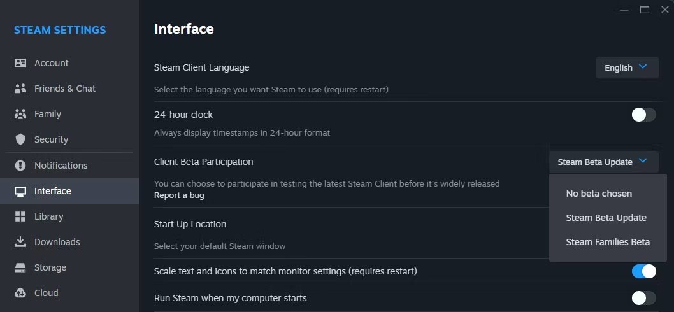Click the Storage drive icon
This screenshot has width=674, height=312.
click(x=20, y=267)
